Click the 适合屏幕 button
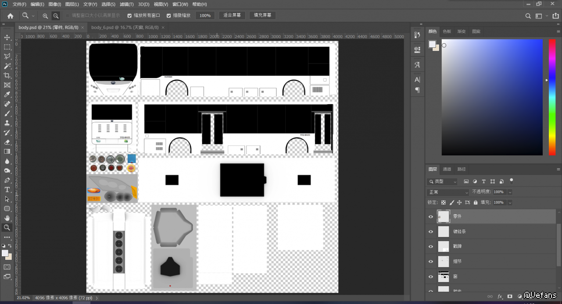 (232, 15)
